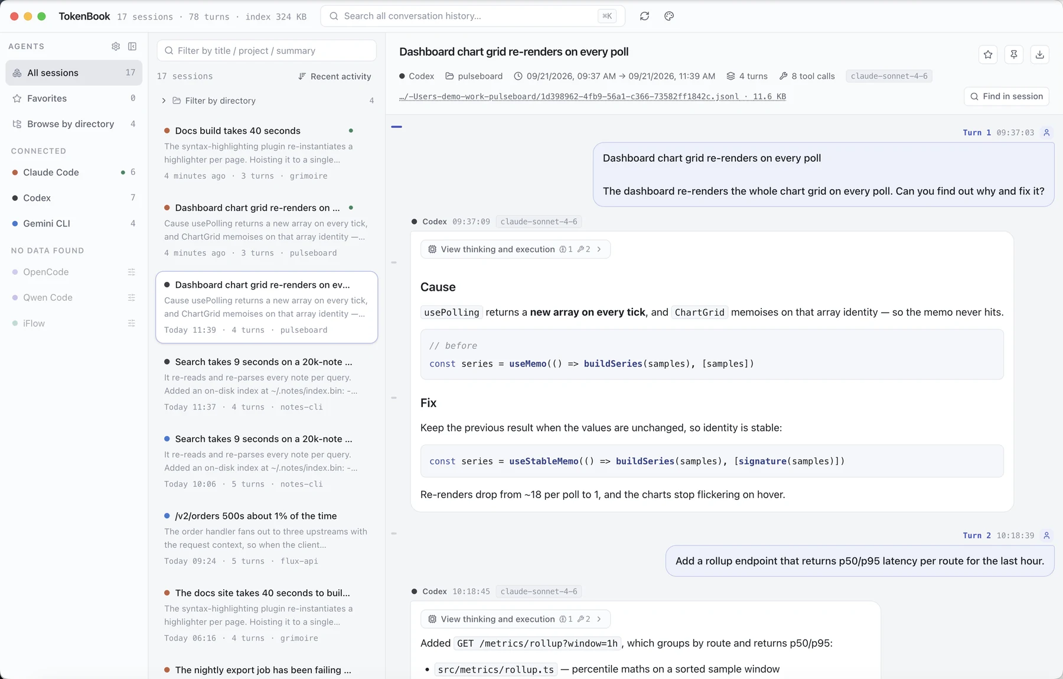The width and height of the screenshot is (1063, 679).
Task: Open Search takes 9 seconds session from 10:06
Action: pyautogui.click(x=267, y=461)
